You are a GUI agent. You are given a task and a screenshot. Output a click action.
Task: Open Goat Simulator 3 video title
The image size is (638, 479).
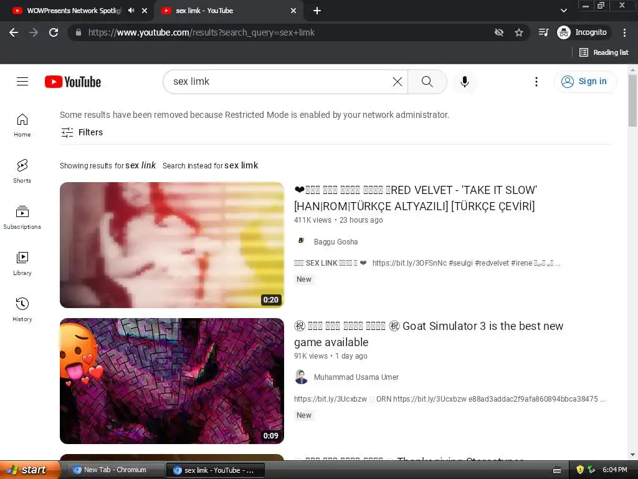pos(429,334)
